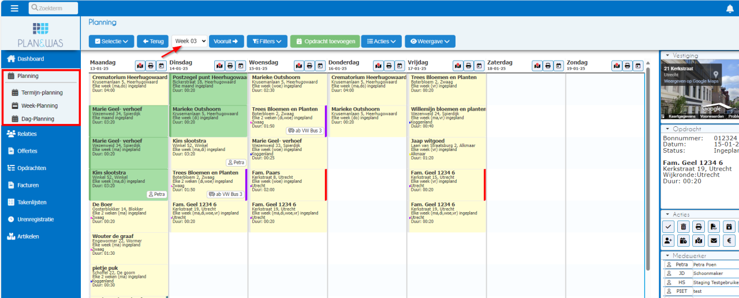This screenshot has height=298, width=739.
Task: Collapse the Medewerker panel
Action: [x=668, y=255]
